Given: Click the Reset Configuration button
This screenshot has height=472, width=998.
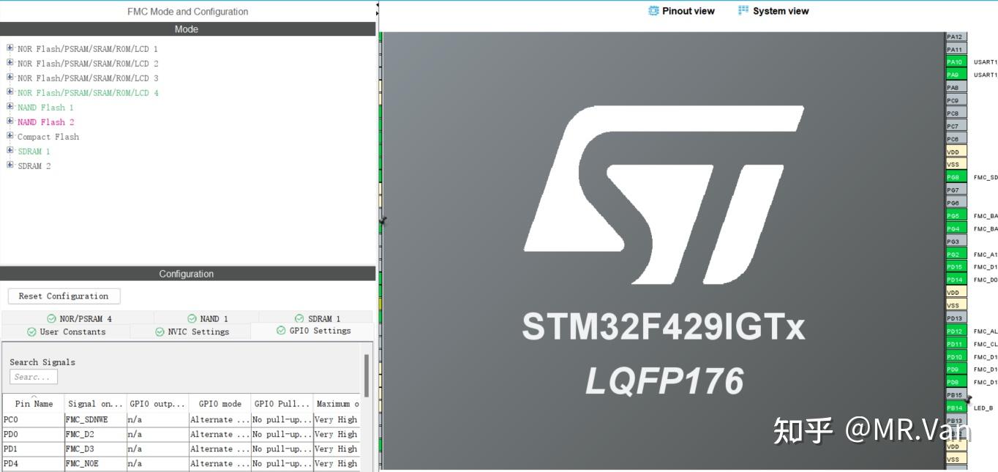Looking at the screenshot, I should [64, 296].
